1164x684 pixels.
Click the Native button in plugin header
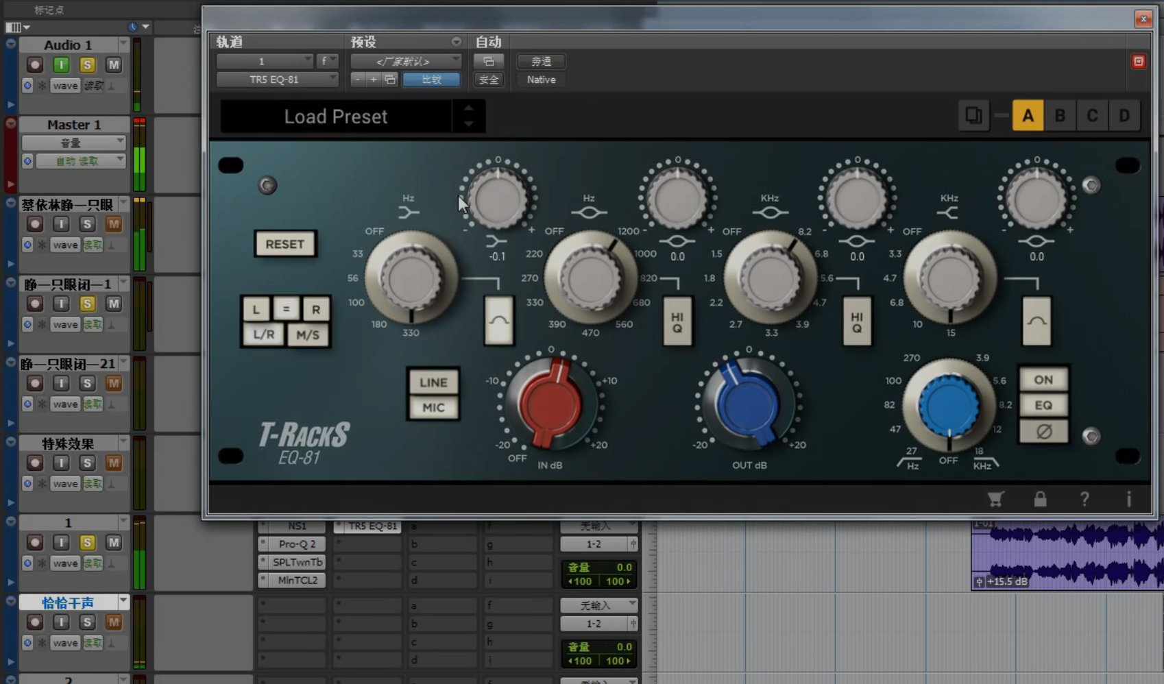(x=540, y=80)
